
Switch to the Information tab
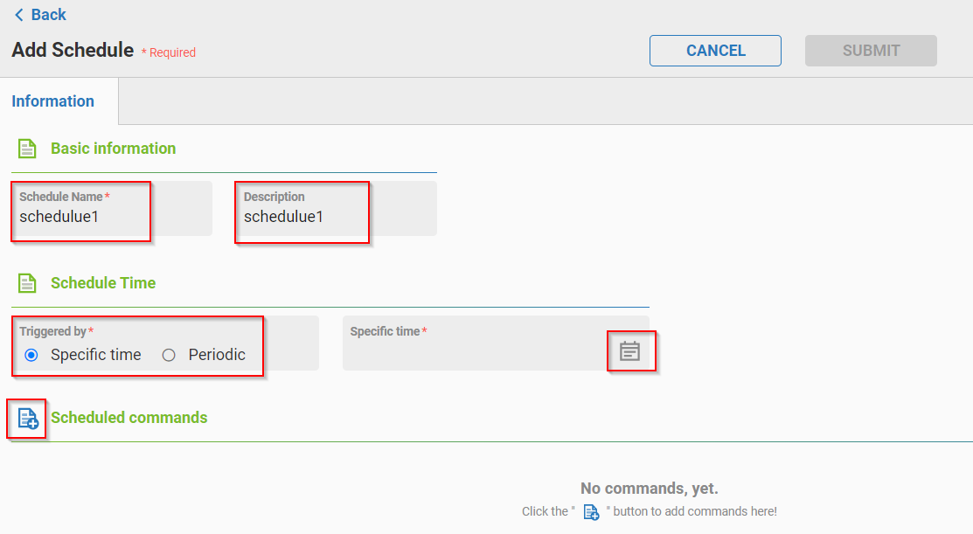pos(52,101)
